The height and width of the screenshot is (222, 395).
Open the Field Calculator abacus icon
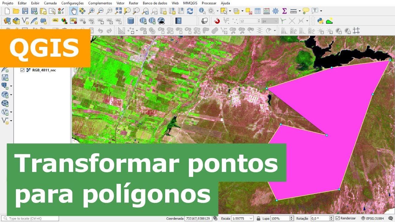266,11
